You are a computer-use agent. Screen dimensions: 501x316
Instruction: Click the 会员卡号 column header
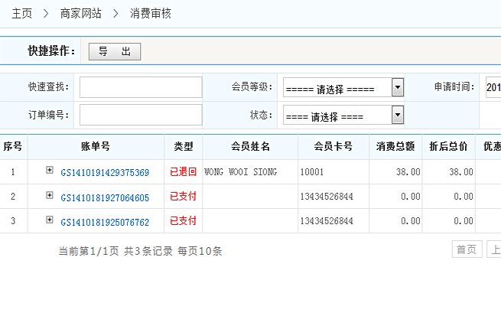click(x=333, y=146)
